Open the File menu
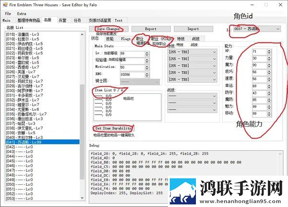Viewport: 288px width, 207px height. 8,13
